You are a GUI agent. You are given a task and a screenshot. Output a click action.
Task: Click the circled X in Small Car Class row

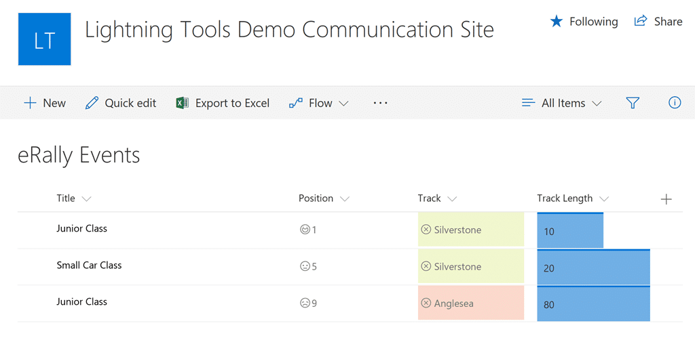coord(426,266)
